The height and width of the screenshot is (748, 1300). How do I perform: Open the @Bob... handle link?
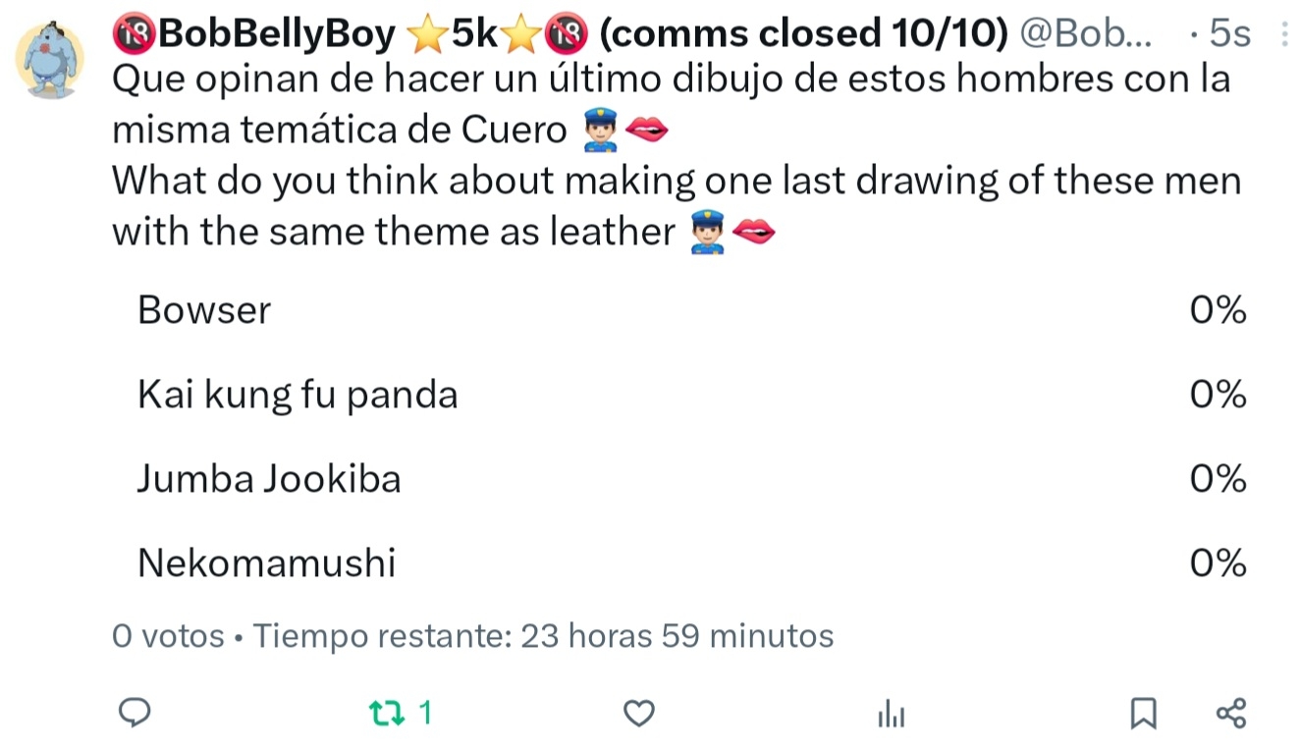(x=1086, y=35)
